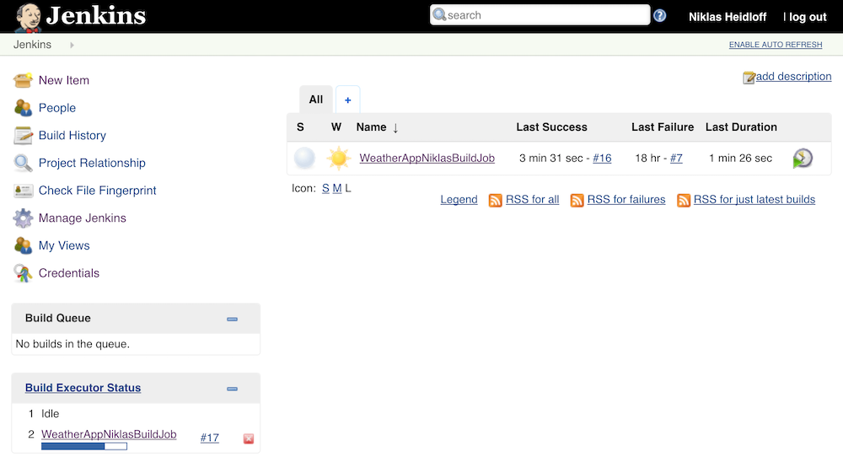Screen dimensions: 843x463
Task: Open Project Relationship link
Action: (x=92, y=163)
